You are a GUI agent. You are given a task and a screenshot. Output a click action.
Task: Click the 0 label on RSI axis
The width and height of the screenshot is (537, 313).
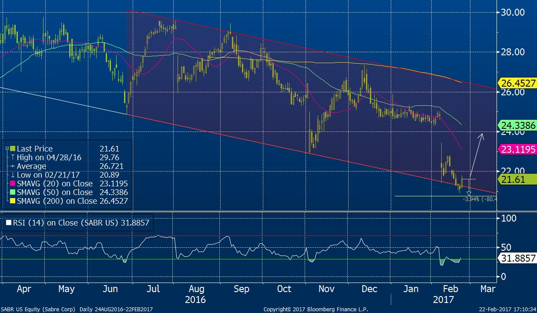503,277
